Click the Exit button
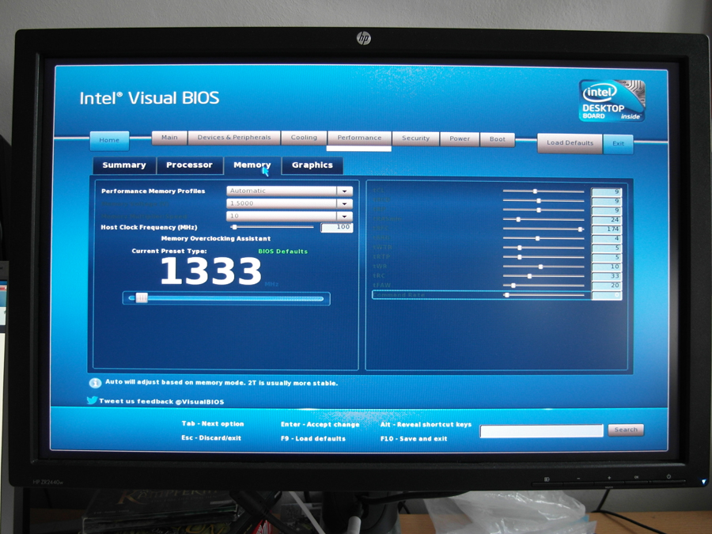This screenshot has width=712, height=534. point(618,144)
